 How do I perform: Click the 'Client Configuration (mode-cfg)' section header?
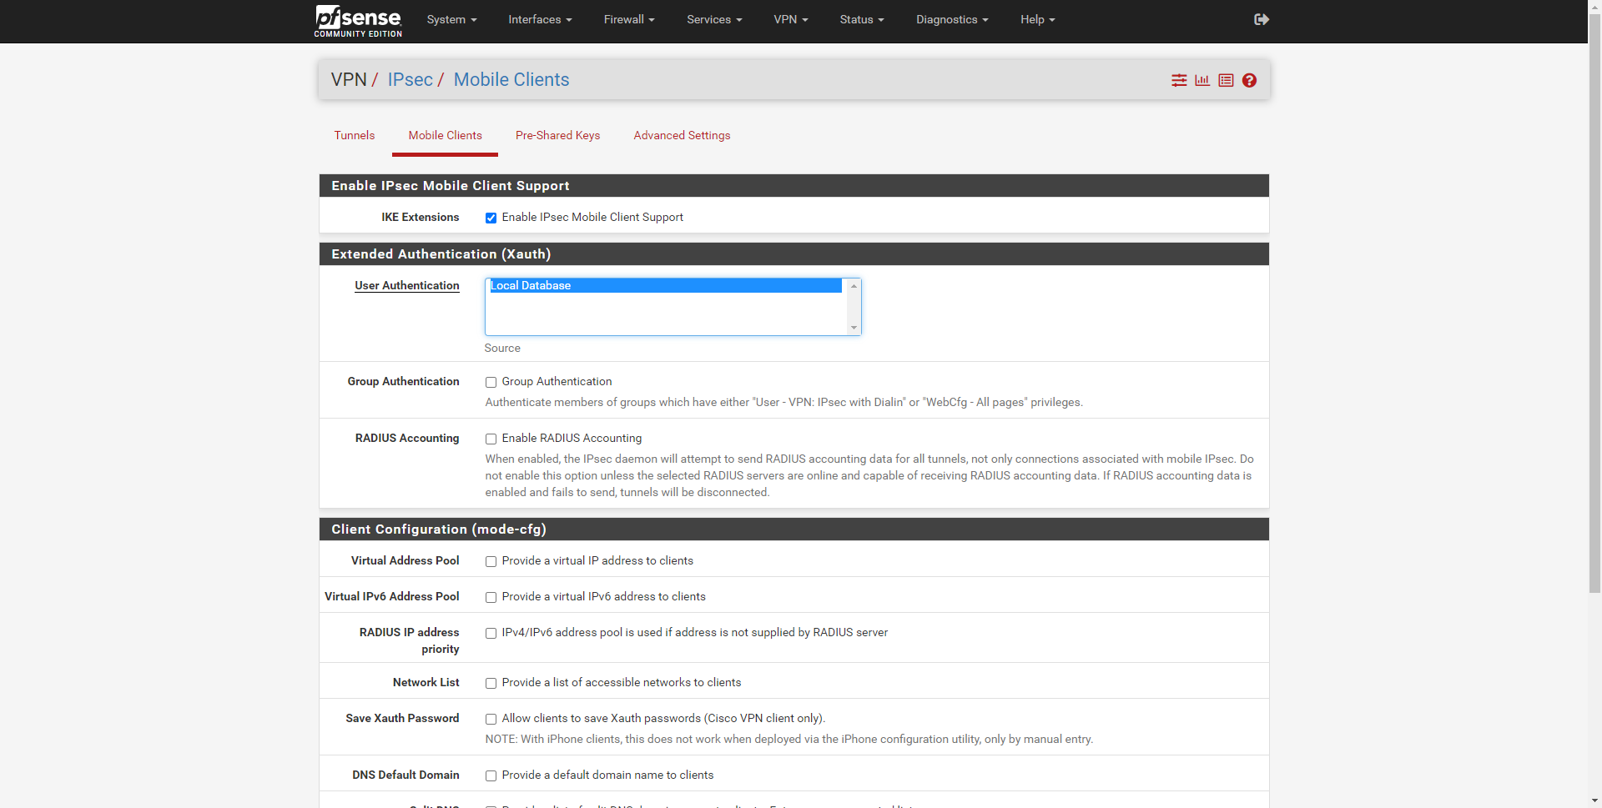pos(794,529)
